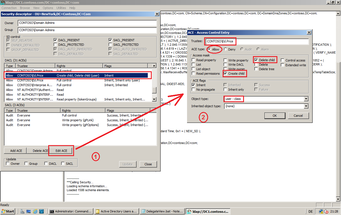Click the Group field in Security descriptor
341x215 pixels.
[x=87, y=30]
